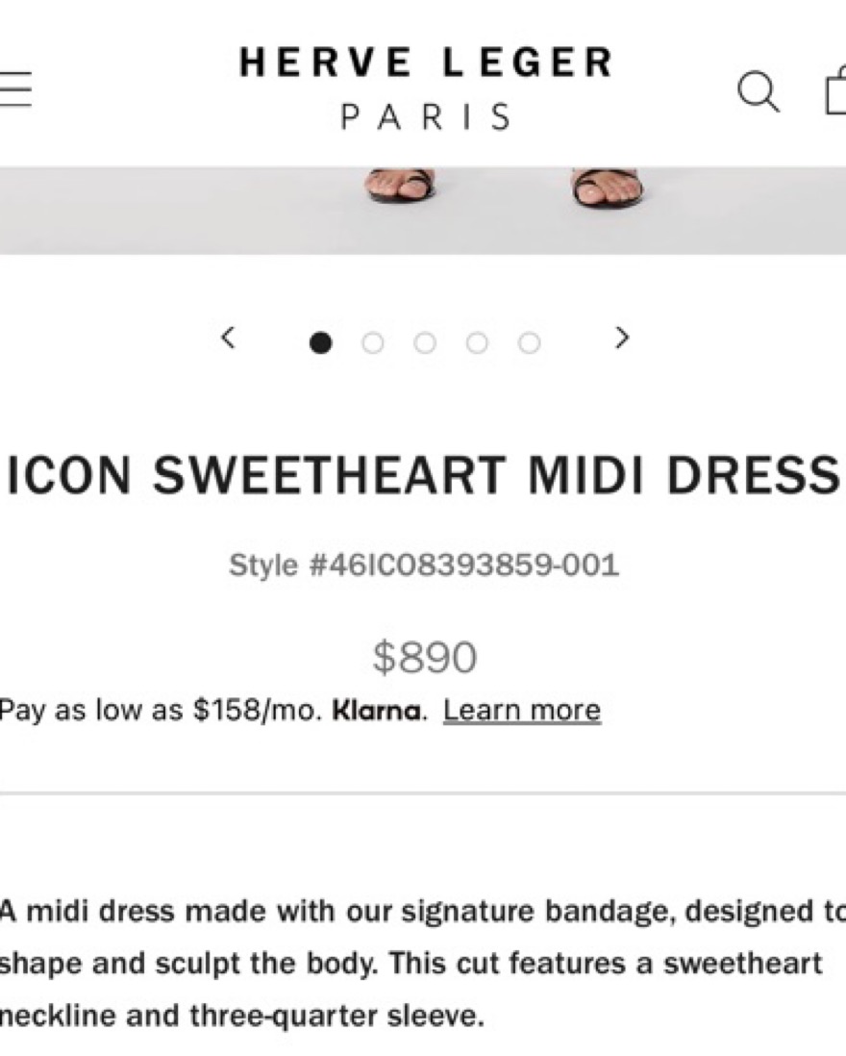Open Klarna's Learn more link
The height and width of the screenshot is (1056, 846).
coord(522,711)
